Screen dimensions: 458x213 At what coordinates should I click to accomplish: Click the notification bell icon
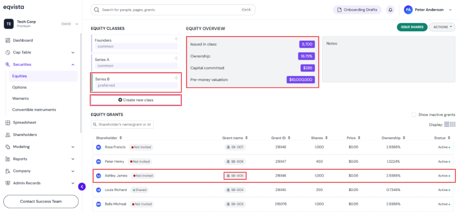point(390,10)
